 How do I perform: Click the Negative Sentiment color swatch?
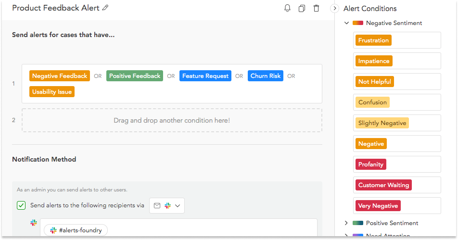tap(358, 23)
